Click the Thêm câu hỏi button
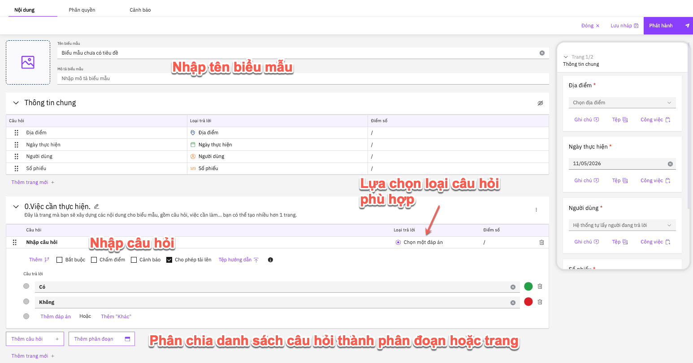Viewport: 693px width, 363px height. pos(35,339)
